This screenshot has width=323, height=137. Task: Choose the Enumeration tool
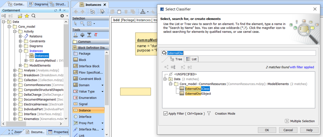(x=87, y=98)
